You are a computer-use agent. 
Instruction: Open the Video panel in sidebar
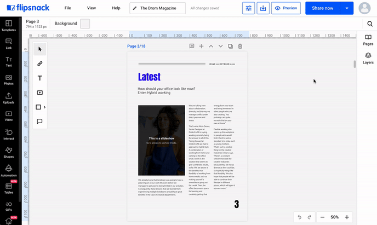[9, 116]
